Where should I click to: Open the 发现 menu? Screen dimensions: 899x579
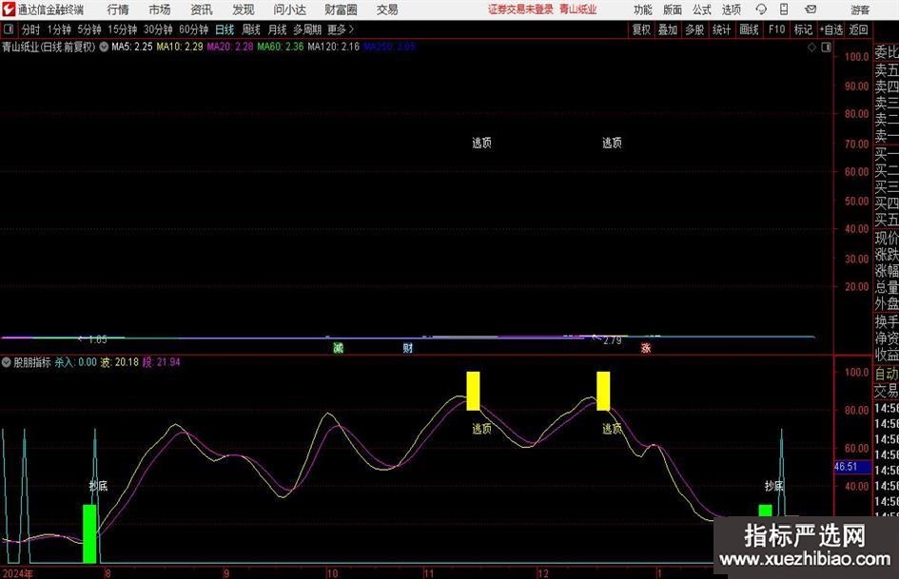244,10
